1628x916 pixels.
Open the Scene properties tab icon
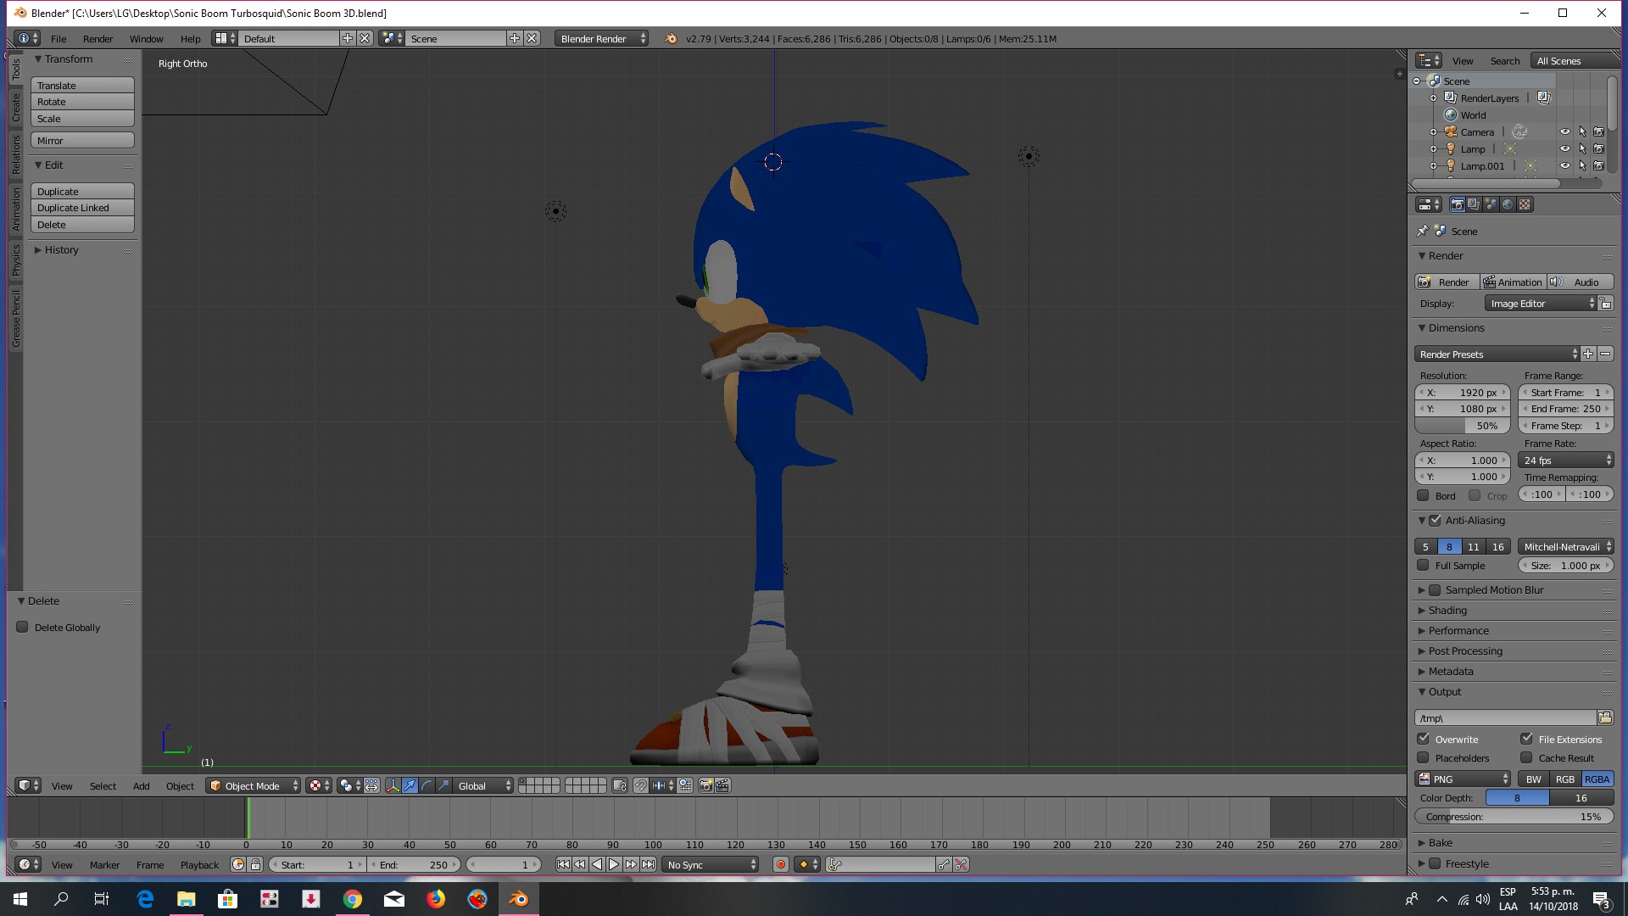(x=1491, y=204)
